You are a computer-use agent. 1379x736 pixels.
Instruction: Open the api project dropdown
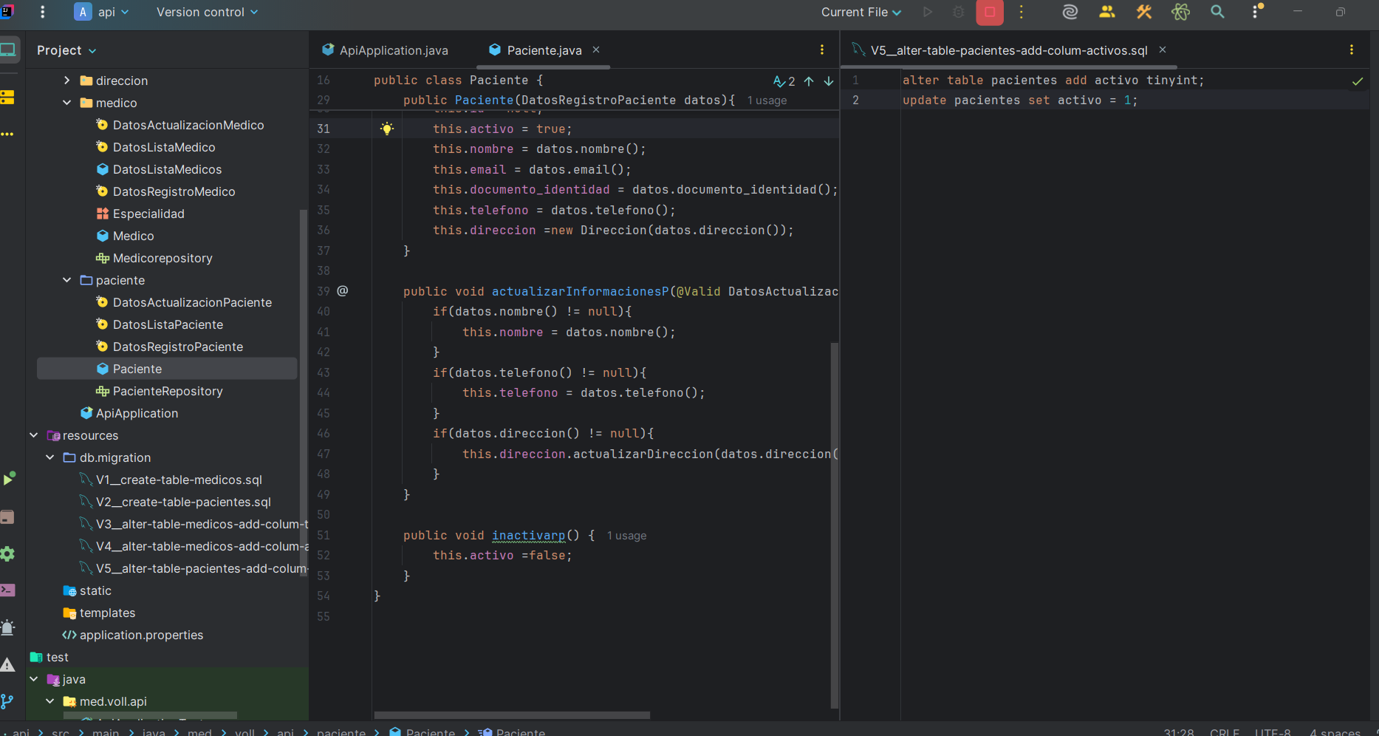tap(102, 12)
